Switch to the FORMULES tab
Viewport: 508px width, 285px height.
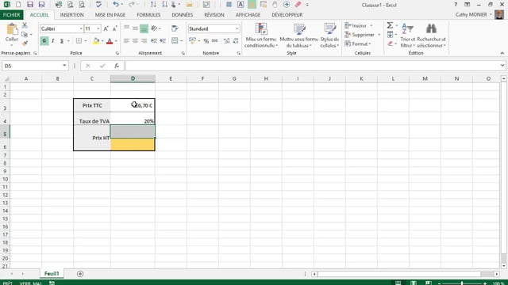(148, 15)
